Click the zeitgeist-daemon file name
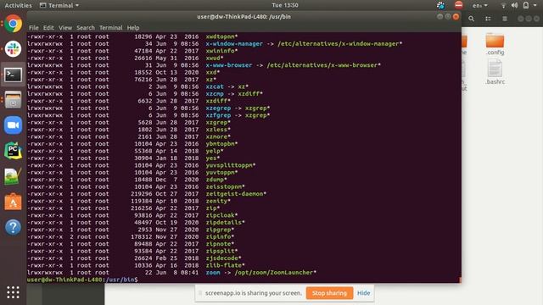Viewport: 543px width, 305px height. tap(234, 194)
